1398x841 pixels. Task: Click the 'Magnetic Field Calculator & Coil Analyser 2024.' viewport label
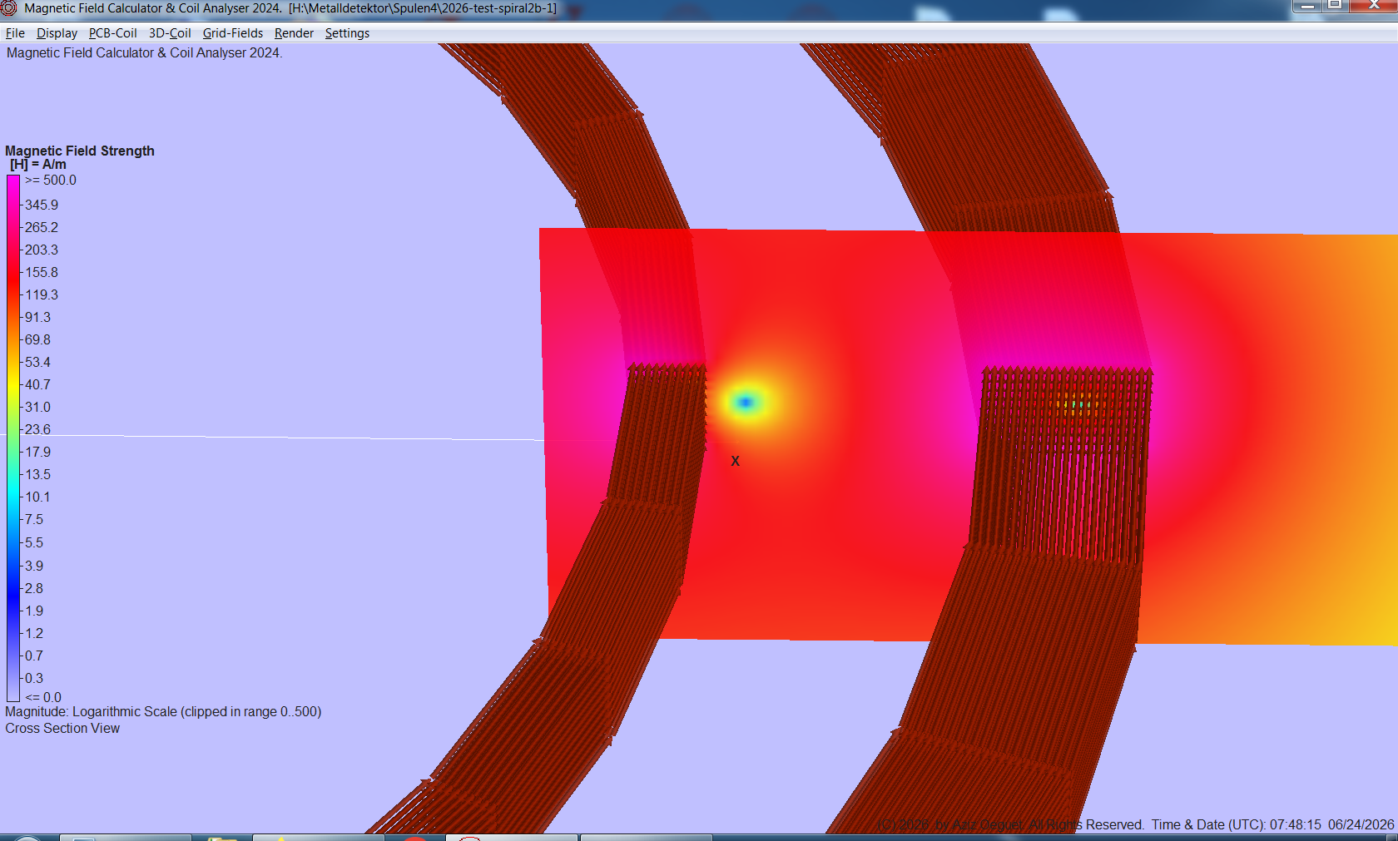point(145,52)
